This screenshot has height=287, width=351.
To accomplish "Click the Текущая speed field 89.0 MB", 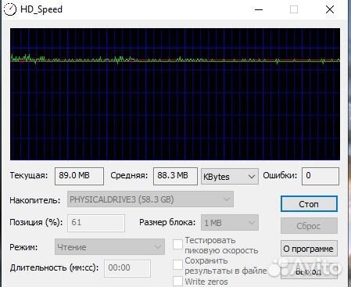I will [79, 176].
